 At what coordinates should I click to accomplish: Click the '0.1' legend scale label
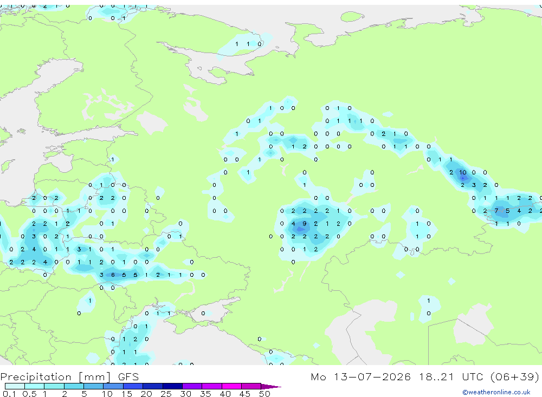coord(9,394)
